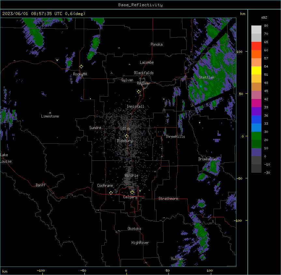Click the Sylvan label
The image size is (281, 275).
tap(127, 80)
